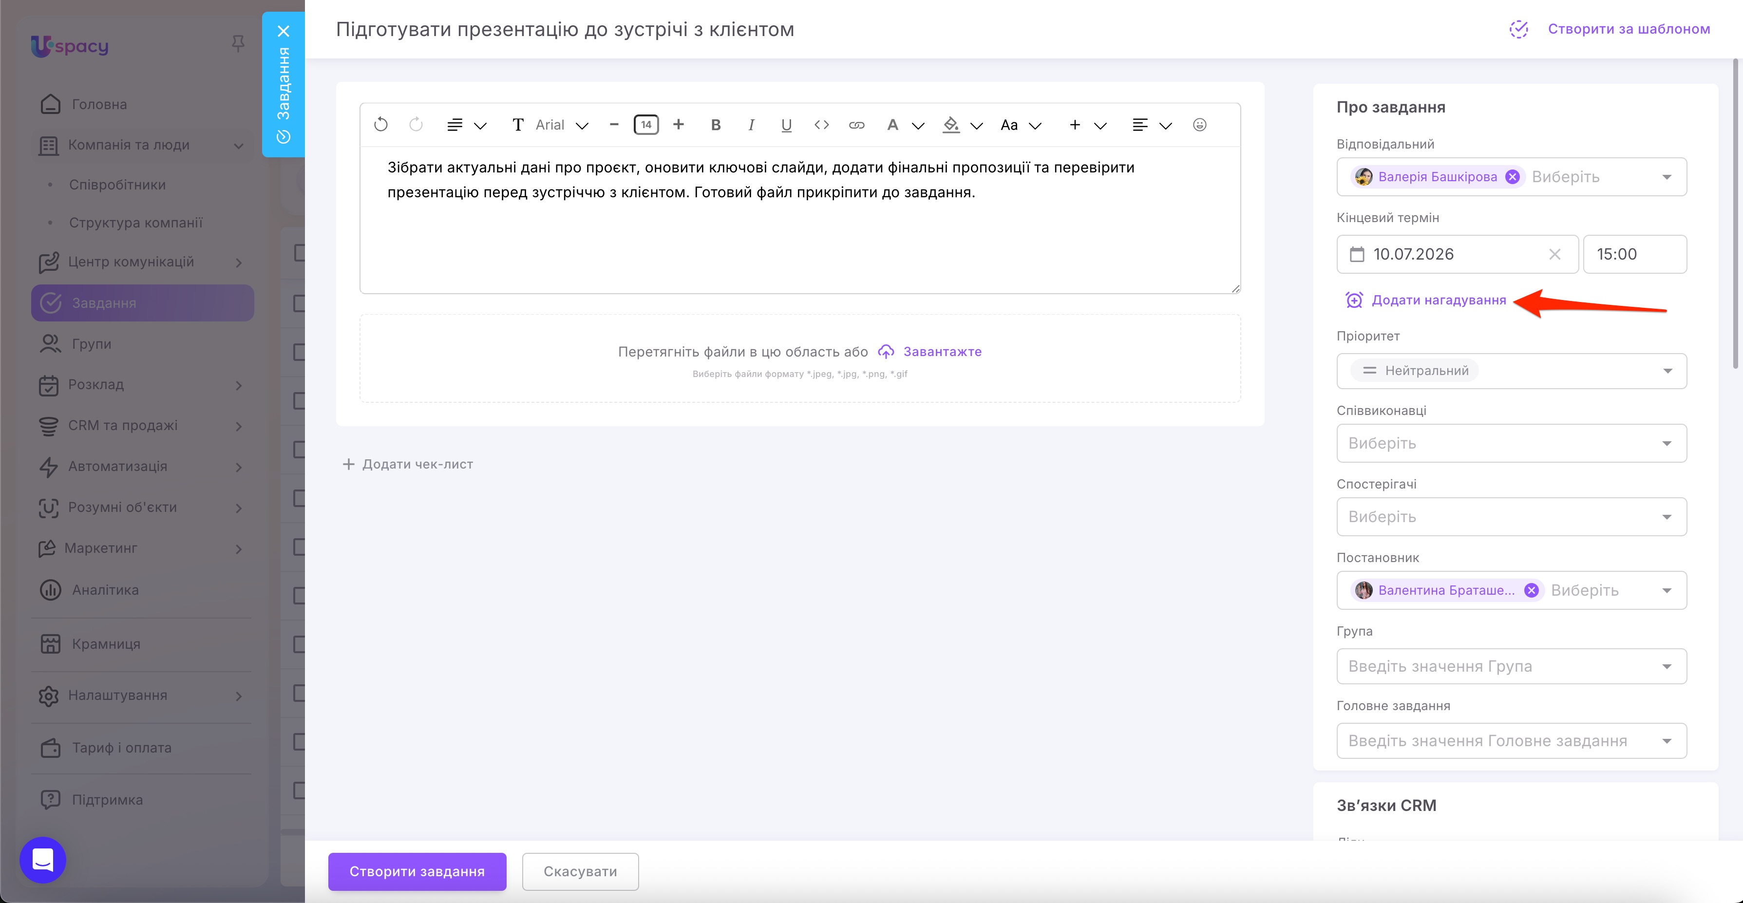Viewport: 1743px width, 903px height.
Task: Pin the sidebar with the pin icon
Action: pyautogui.click(x=238, y=44)
